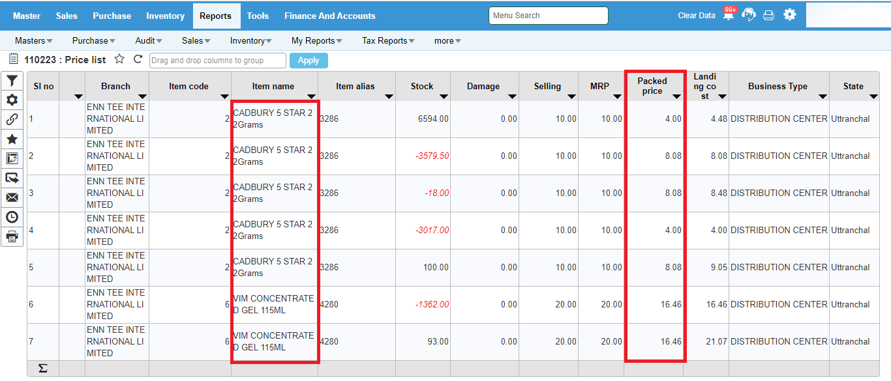Click the customer support headset icon
Image resolution: width=891 pixels, height=381 pixels.
[749, 15]
